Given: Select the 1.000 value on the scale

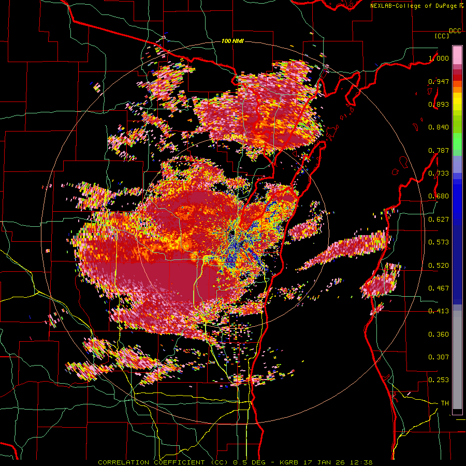Looking at the screenshot, I should pyautogui.click(x=439, y=58).
